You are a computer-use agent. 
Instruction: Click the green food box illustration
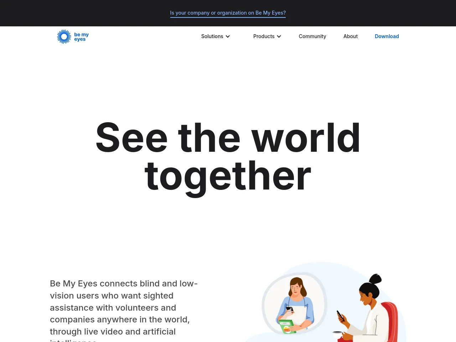click(287, 327)
